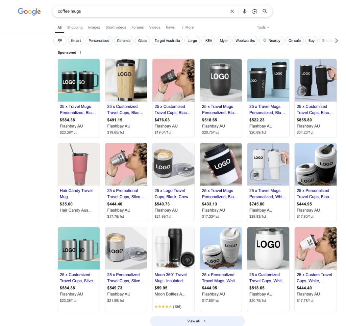The height and width of the screenshot is (326, 346).
Task: Open the all filters sliders icon
Action: [x=60, y=41]
